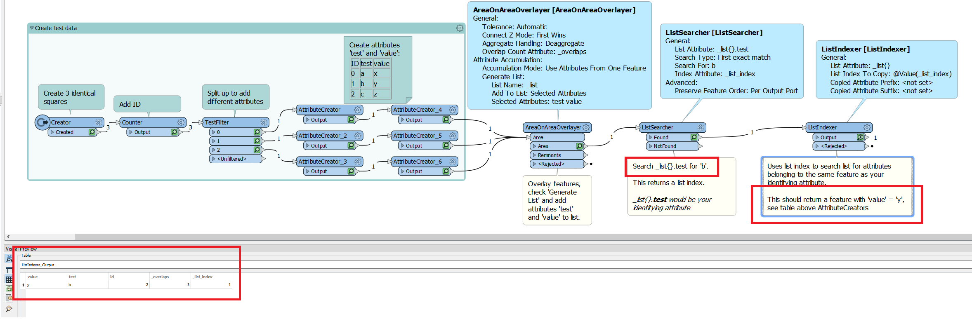
Task: Toggle feature information window icon
Action: tap(9, 298)
